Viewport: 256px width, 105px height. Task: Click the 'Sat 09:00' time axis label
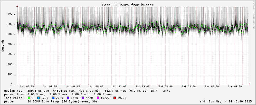pos(96,87)
